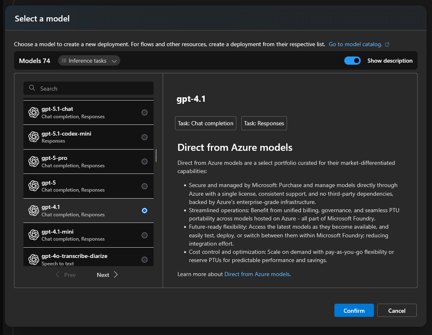Select the gpt-4o-transcribe-diarize radio button
Image resolution: width=432 pixels, height=335 pixels.
tap(145, 260)
